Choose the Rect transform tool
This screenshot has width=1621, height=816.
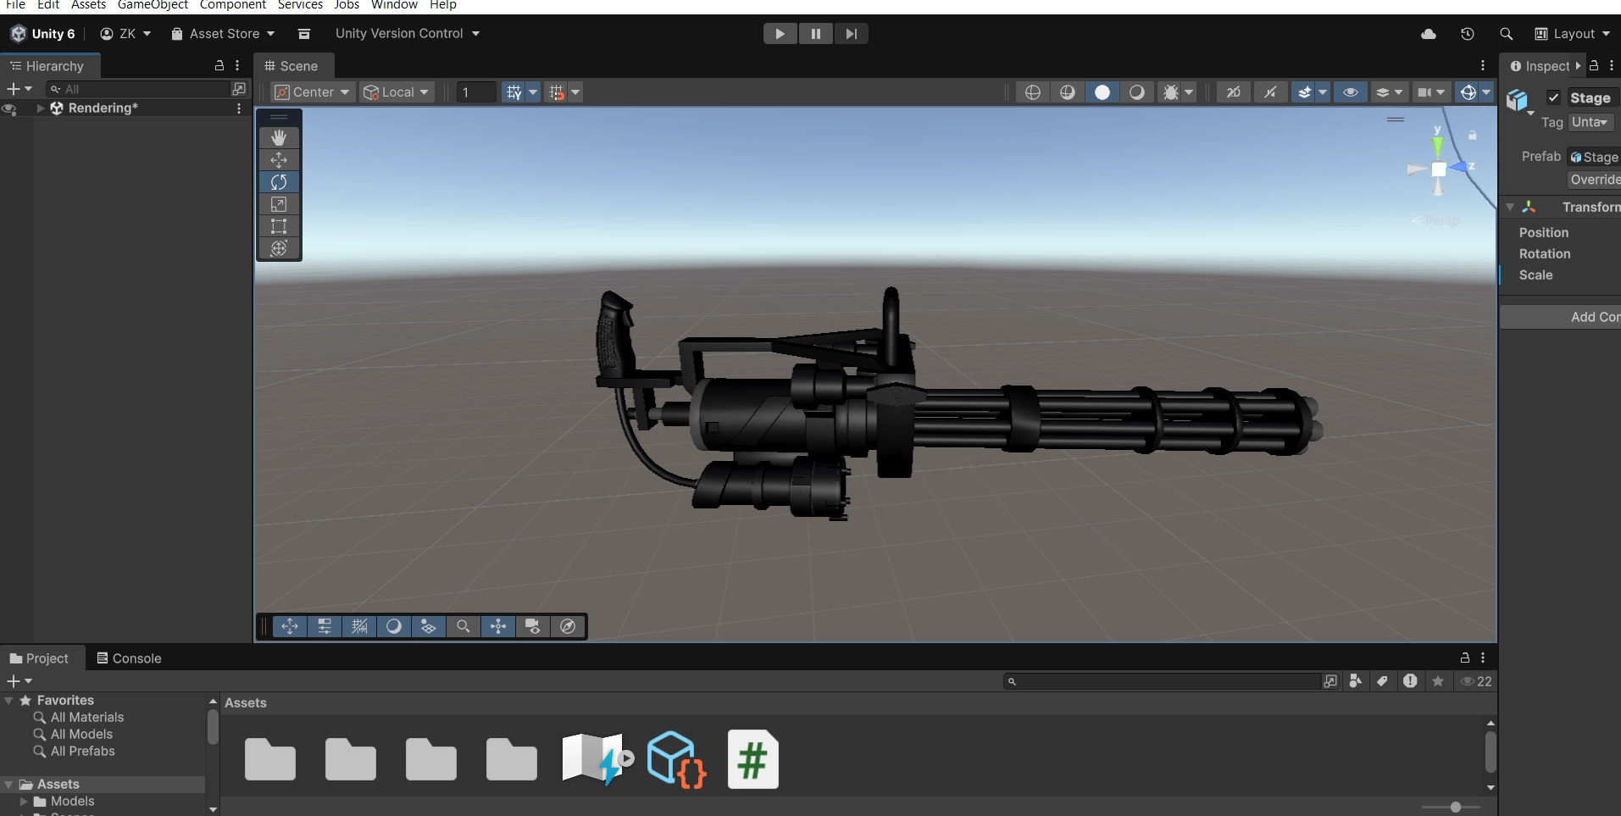click(x=279, y=226)
